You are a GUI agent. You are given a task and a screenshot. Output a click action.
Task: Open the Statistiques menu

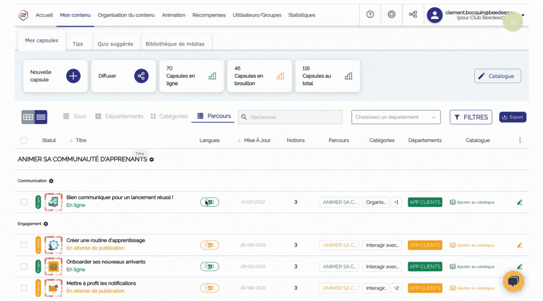coord(301,15)
